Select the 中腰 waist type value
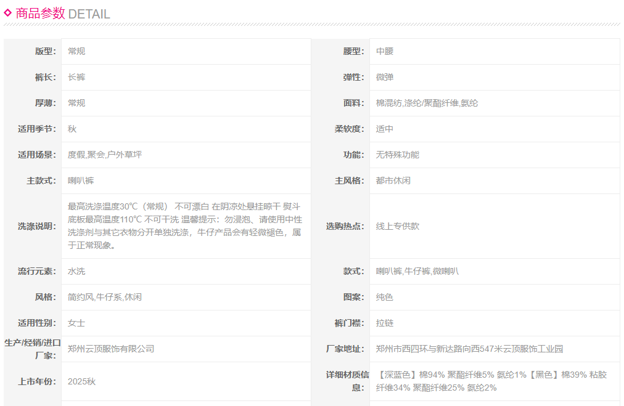This screenshot has height=406, width=624. tap(385, 51)
